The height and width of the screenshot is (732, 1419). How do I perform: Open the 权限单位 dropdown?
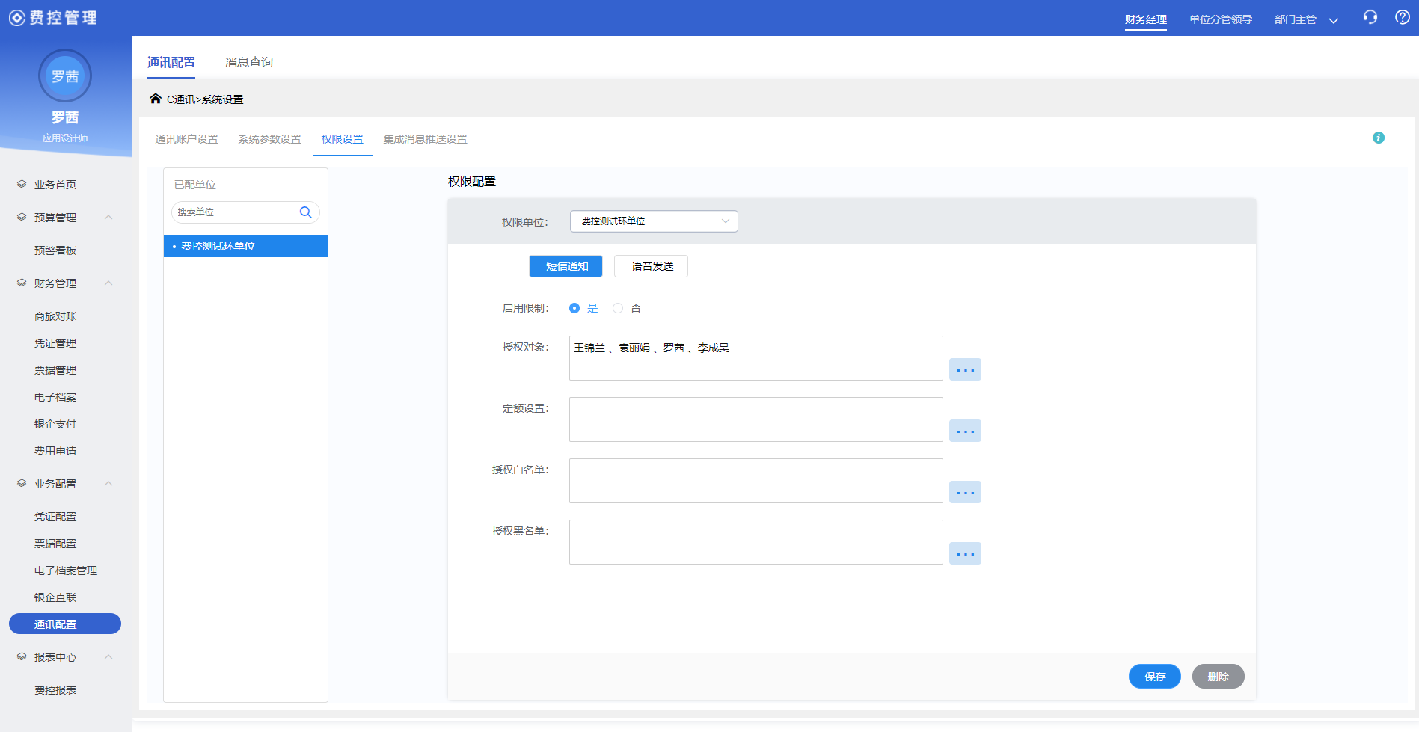[654, 221]
